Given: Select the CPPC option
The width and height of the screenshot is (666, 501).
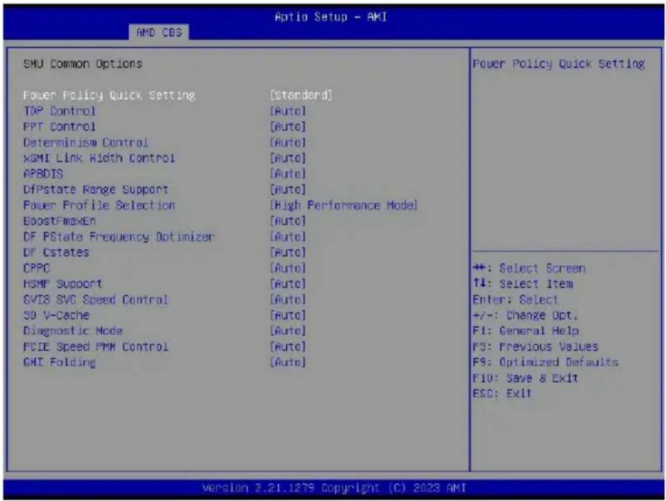Looking at the screenshot, I should pos(37,268).
